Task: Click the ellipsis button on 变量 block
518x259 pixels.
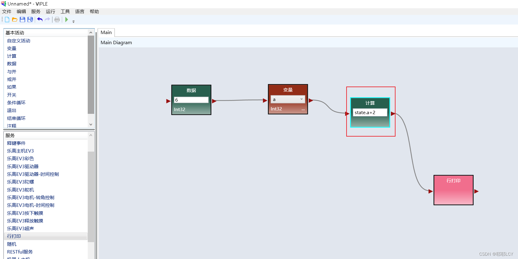Action: pyautogui.click(x=303, y=109)
